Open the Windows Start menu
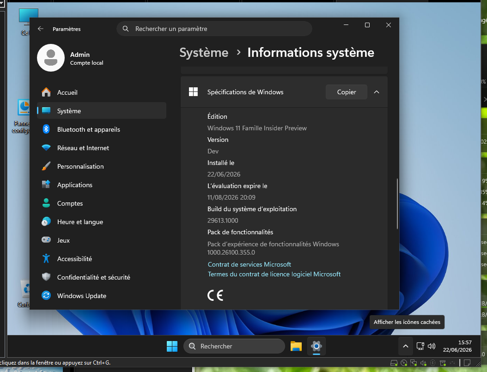 point(172,346)
